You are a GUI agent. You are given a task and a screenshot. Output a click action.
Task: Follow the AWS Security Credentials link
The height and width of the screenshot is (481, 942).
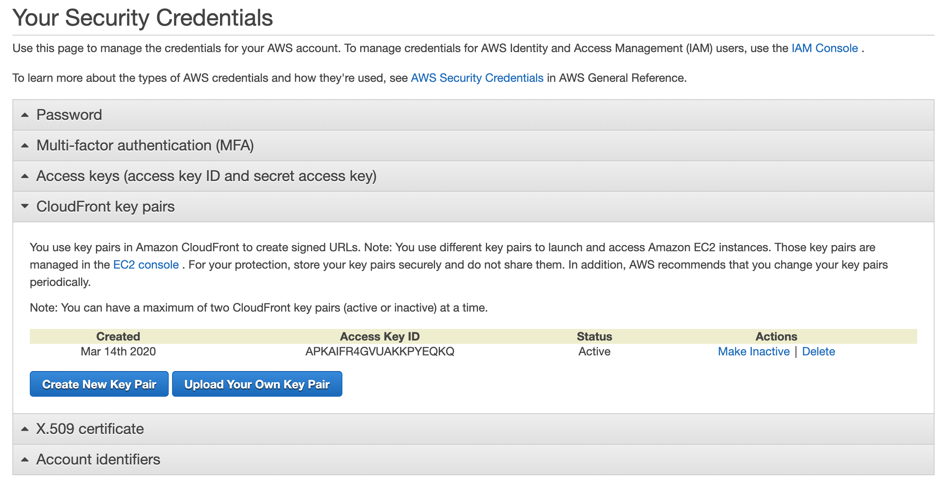pyautogui.click(x=477, y=78)
